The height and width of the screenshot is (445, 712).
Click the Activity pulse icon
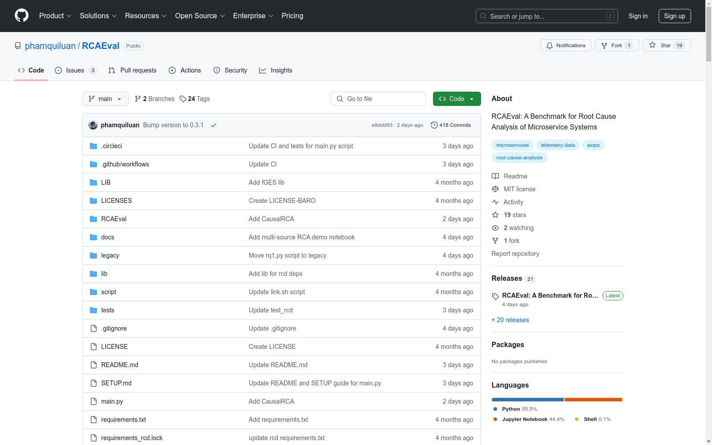[495, 202]
